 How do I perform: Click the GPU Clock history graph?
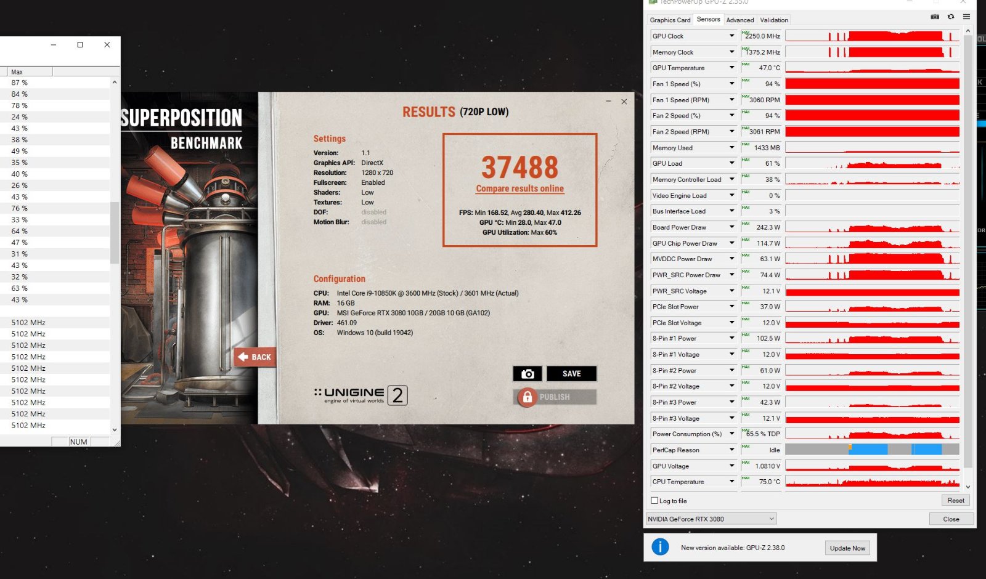point(872,36)
